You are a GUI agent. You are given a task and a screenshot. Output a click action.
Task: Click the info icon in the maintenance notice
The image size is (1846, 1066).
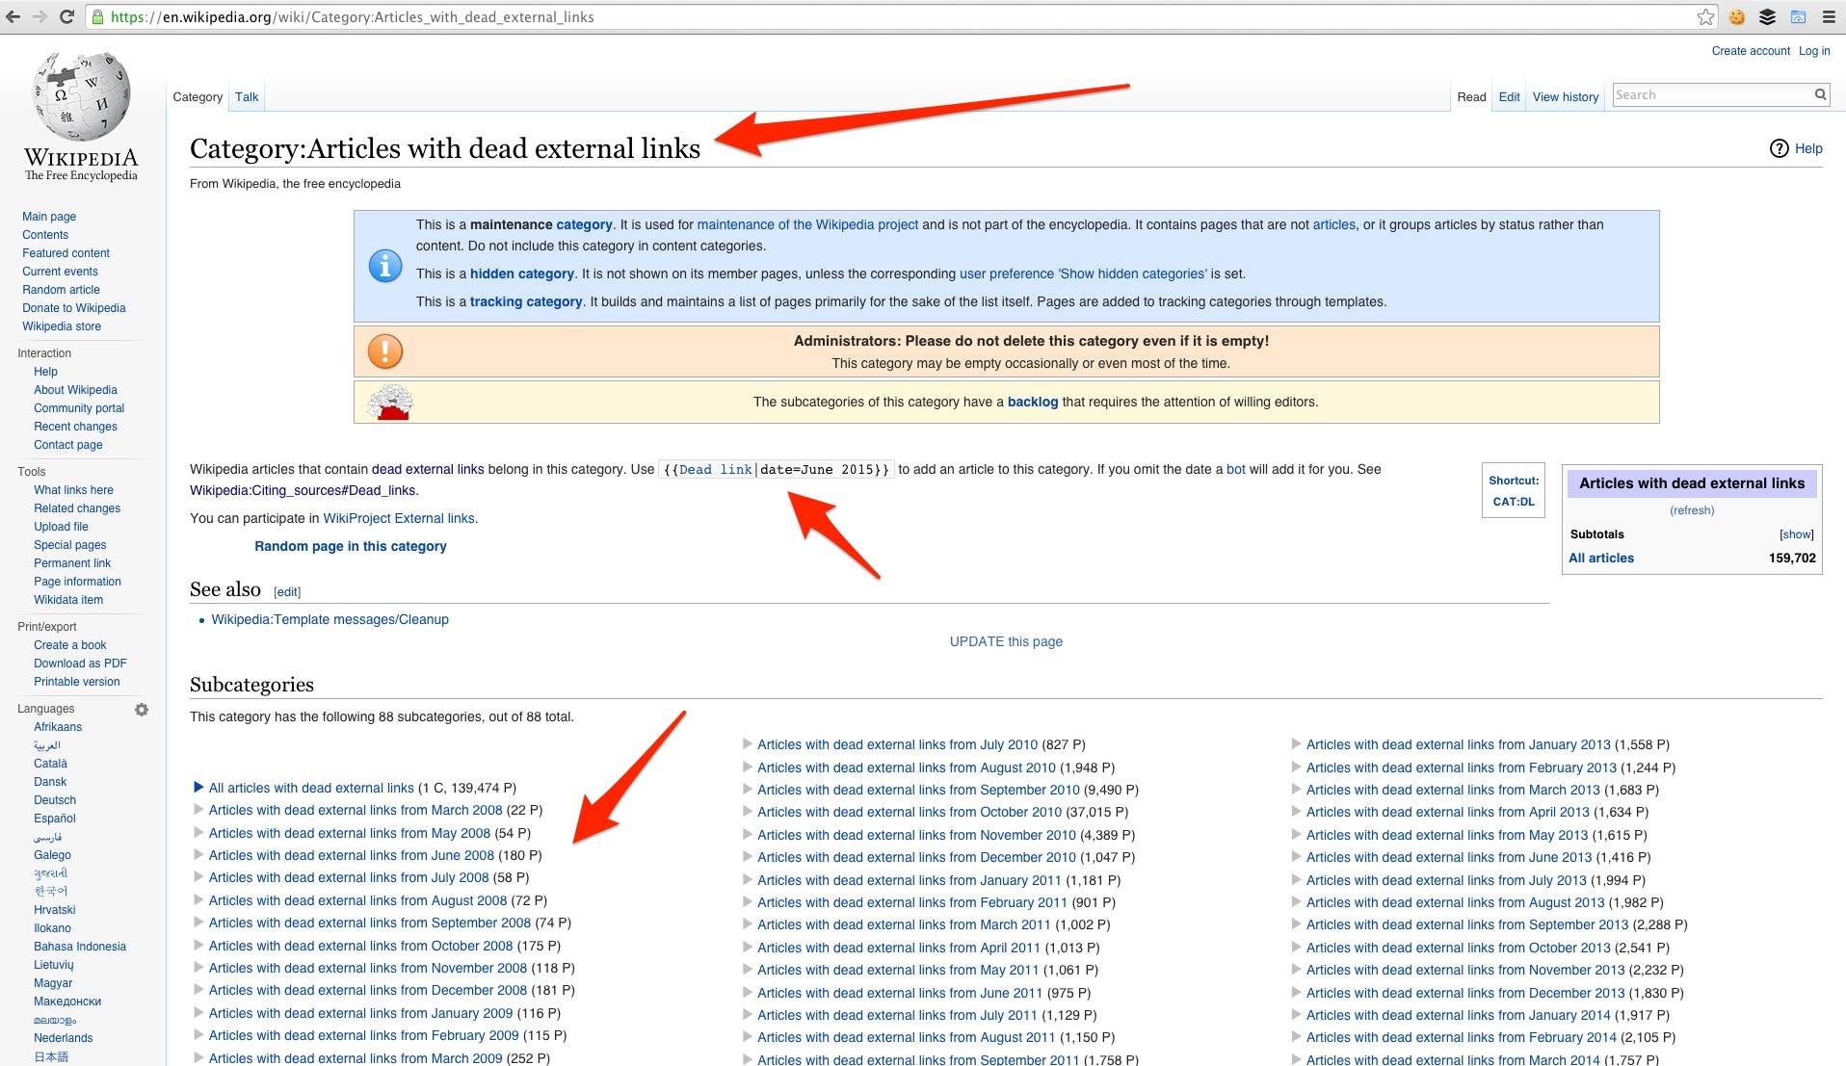pyautogui.click(x=384, y=266)
